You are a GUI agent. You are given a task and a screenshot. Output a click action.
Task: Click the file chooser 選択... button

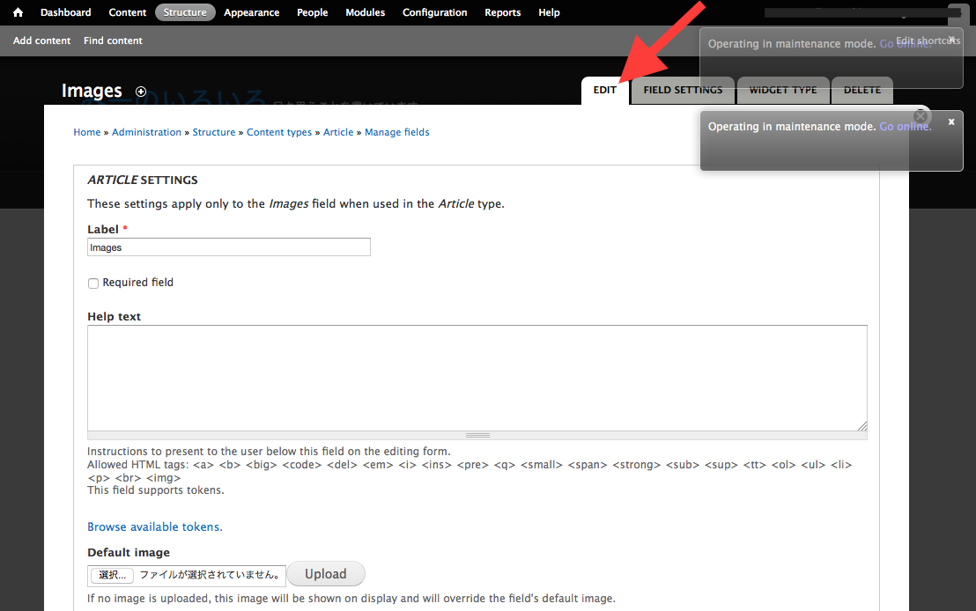coord(112,575)
